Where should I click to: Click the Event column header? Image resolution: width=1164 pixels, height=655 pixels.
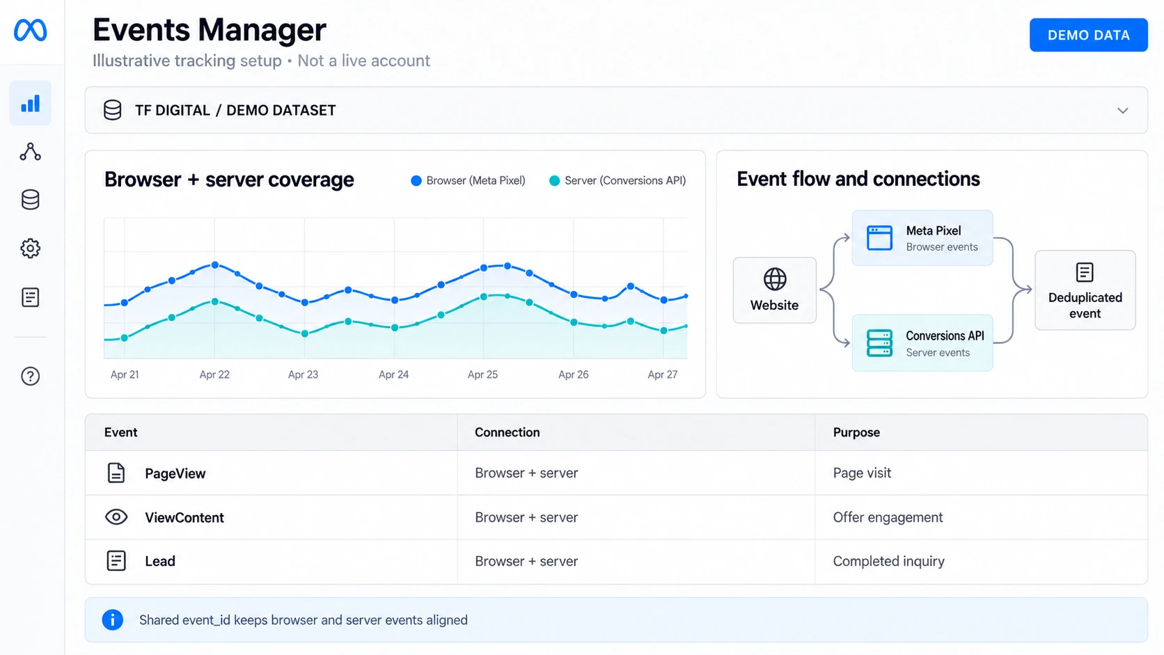click(x=121, y=432)
